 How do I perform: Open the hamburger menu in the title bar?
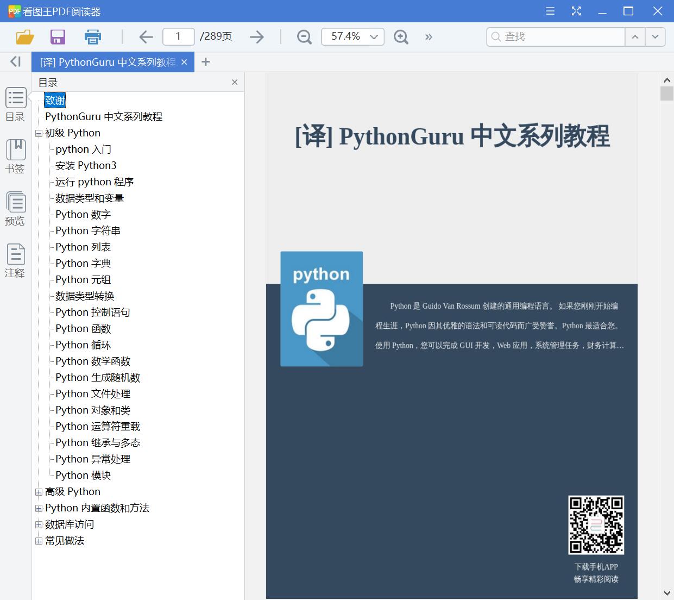pos(550,11)
